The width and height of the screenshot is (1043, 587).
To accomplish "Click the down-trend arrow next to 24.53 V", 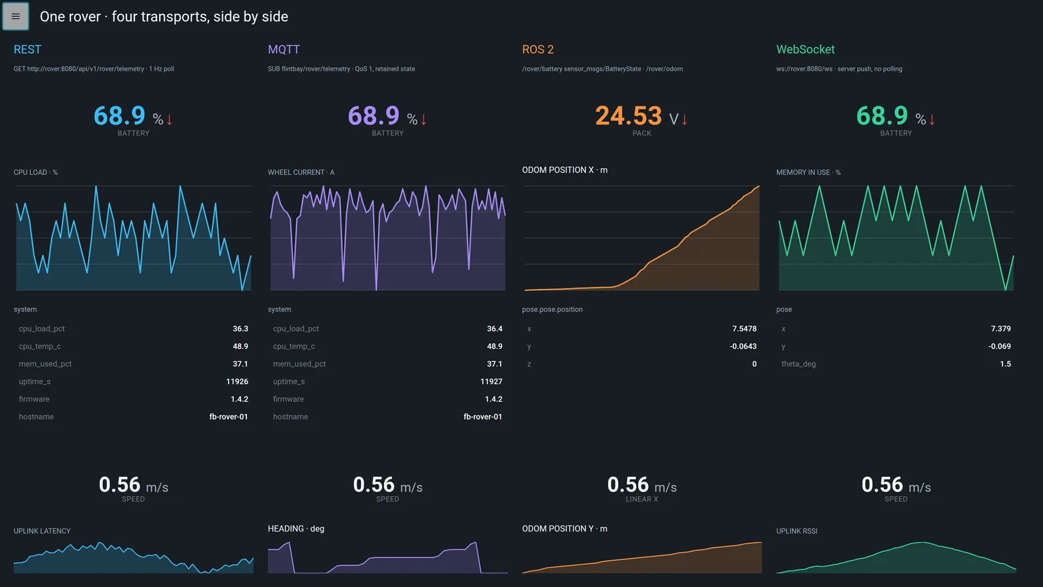I will 684,119.
